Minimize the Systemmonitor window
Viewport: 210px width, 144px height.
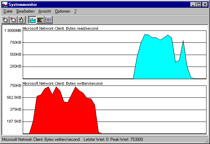[193, 5]
